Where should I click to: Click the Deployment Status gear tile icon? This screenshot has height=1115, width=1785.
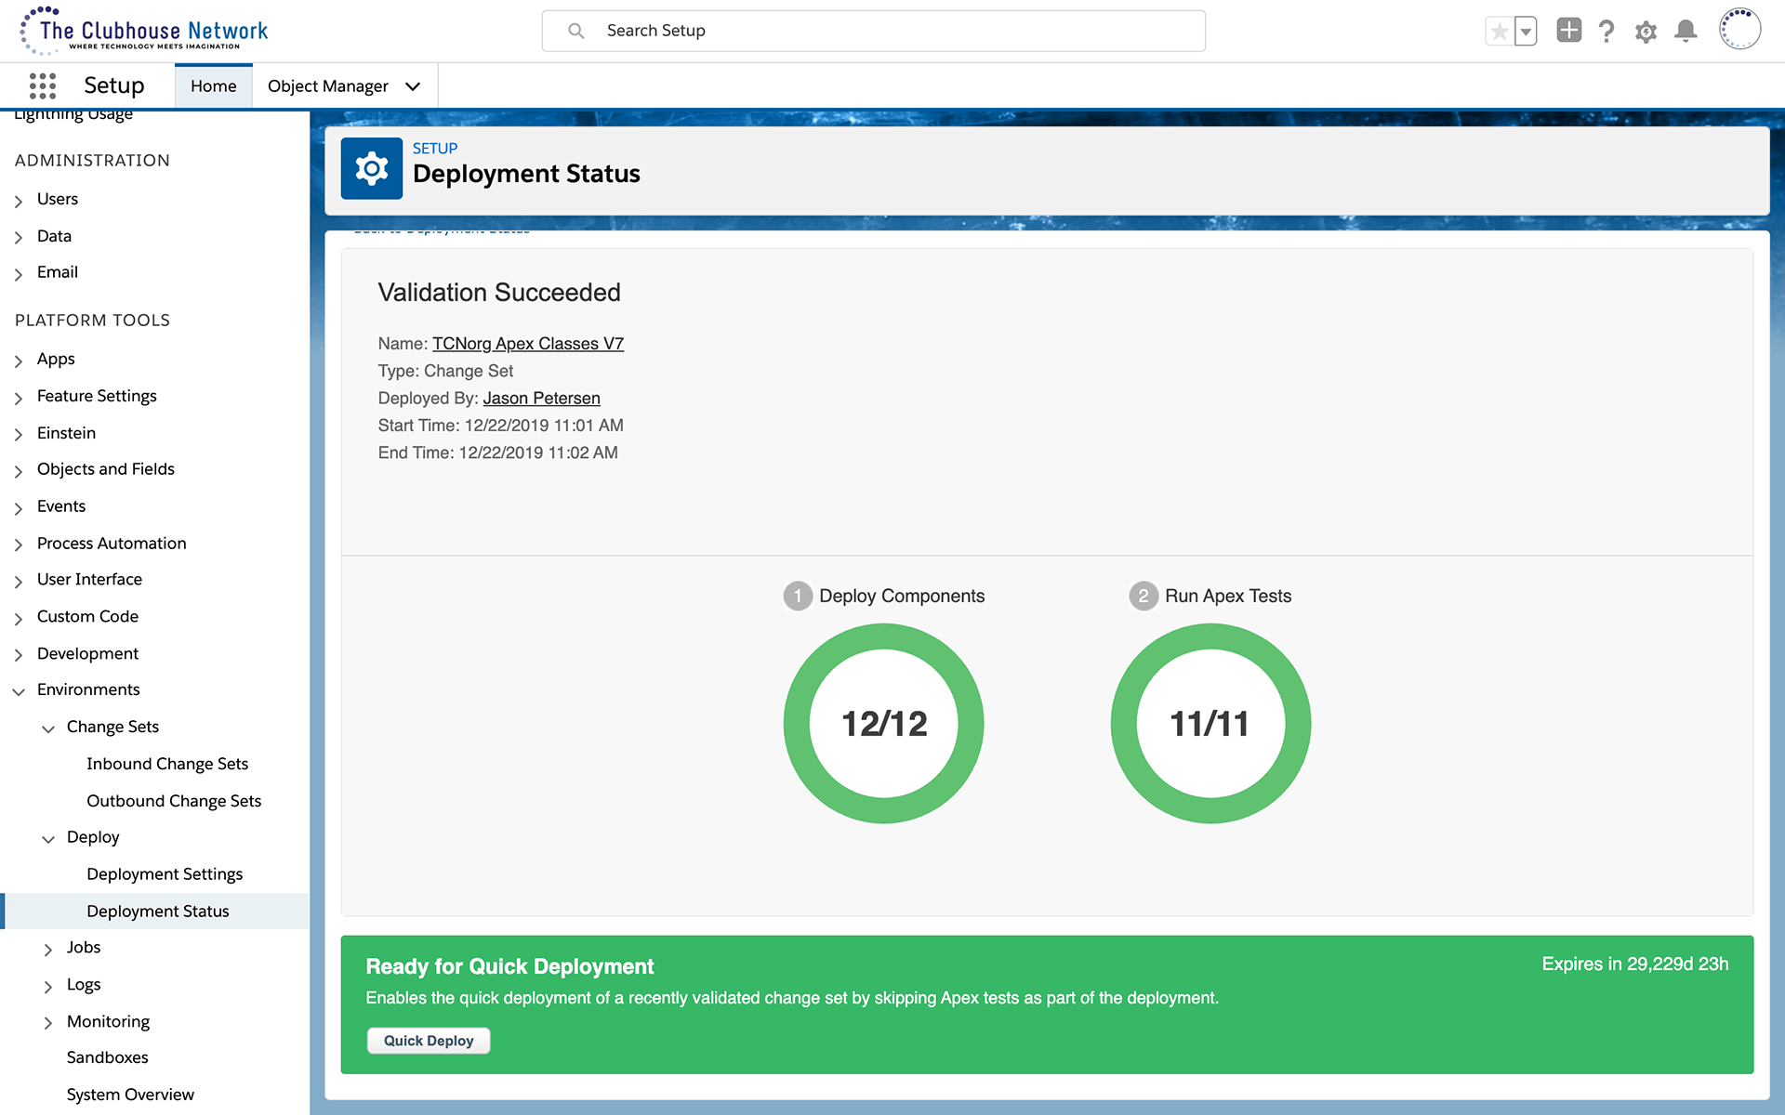click(x=371, y=168)
